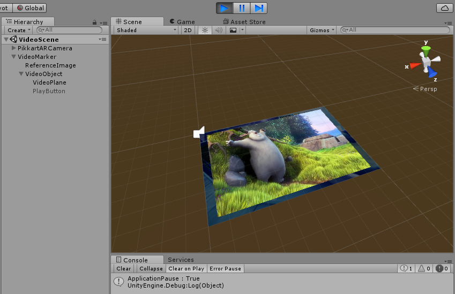Select the ApplicationPause log entry
Screen dimensions: 455x294
pos(281,282)
